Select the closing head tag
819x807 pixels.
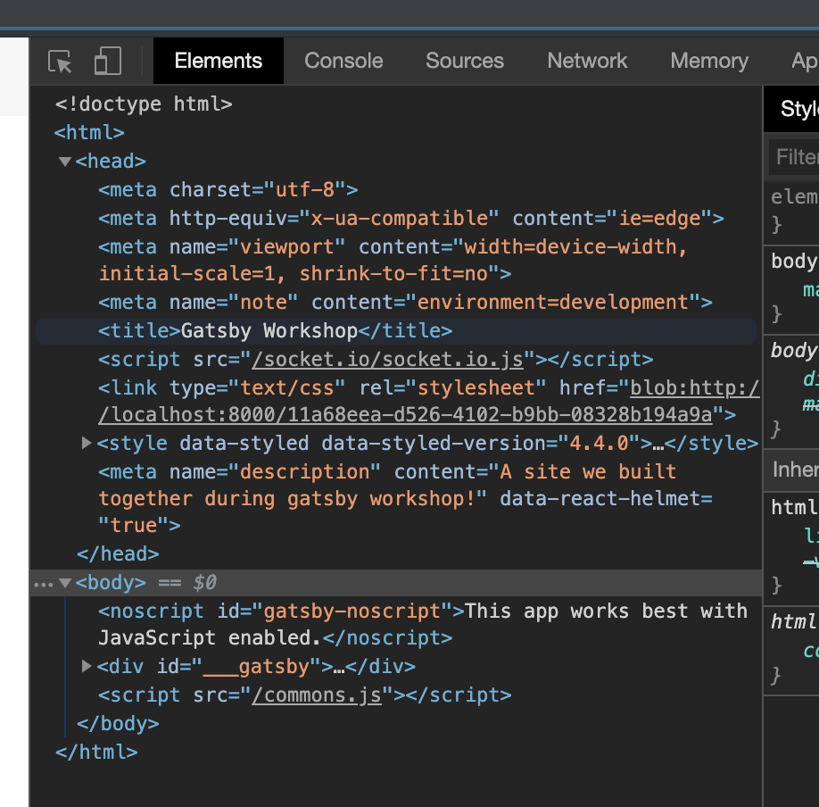coord(118,554)
